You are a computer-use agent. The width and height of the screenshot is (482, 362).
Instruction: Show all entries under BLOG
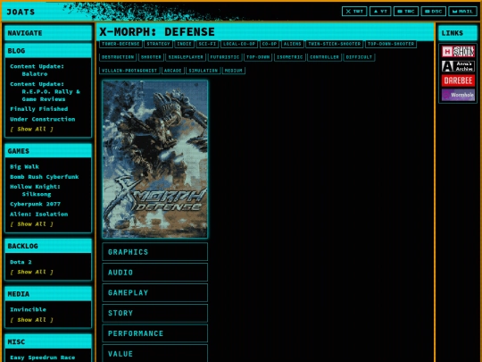(x=31, y=129)
